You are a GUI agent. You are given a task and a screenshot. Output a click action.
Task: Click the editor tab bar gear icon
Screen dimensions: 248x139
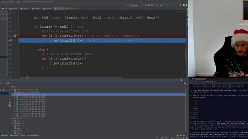pos(3,8)
